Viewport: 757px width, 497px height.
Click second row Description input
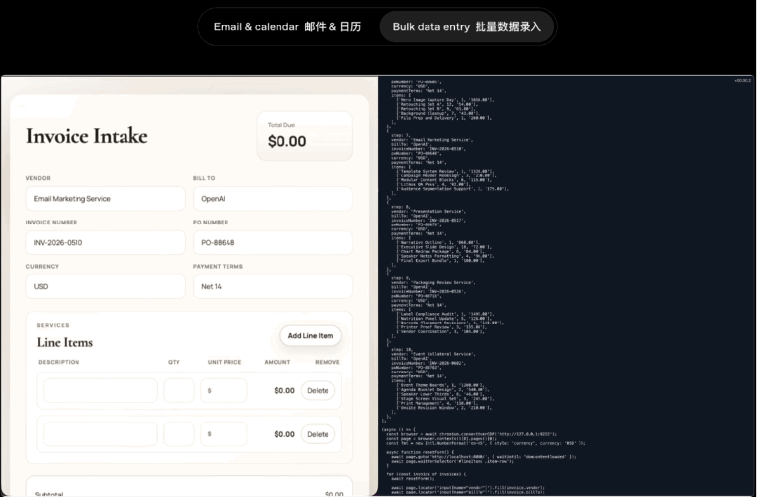[100, 434]
